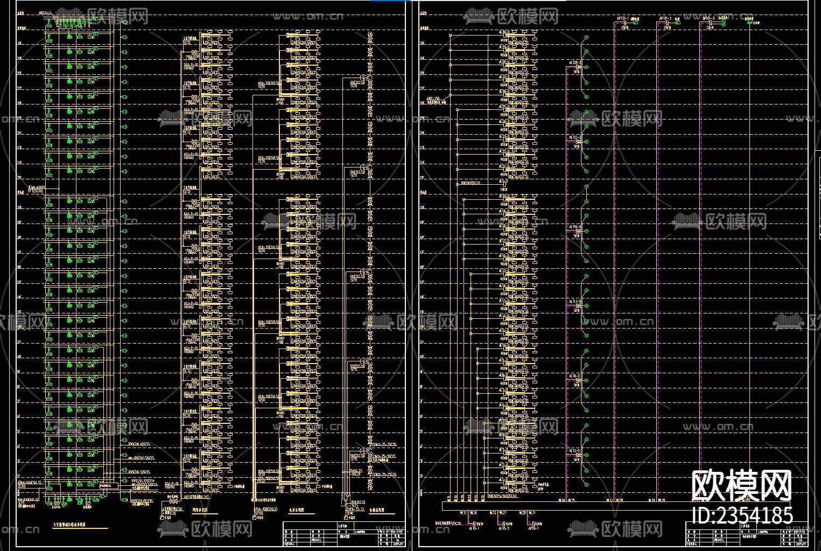Viewport: 821px width, 551px height.
Task: Select the 5KW label of the topmost lighting box
Action: 576,71
